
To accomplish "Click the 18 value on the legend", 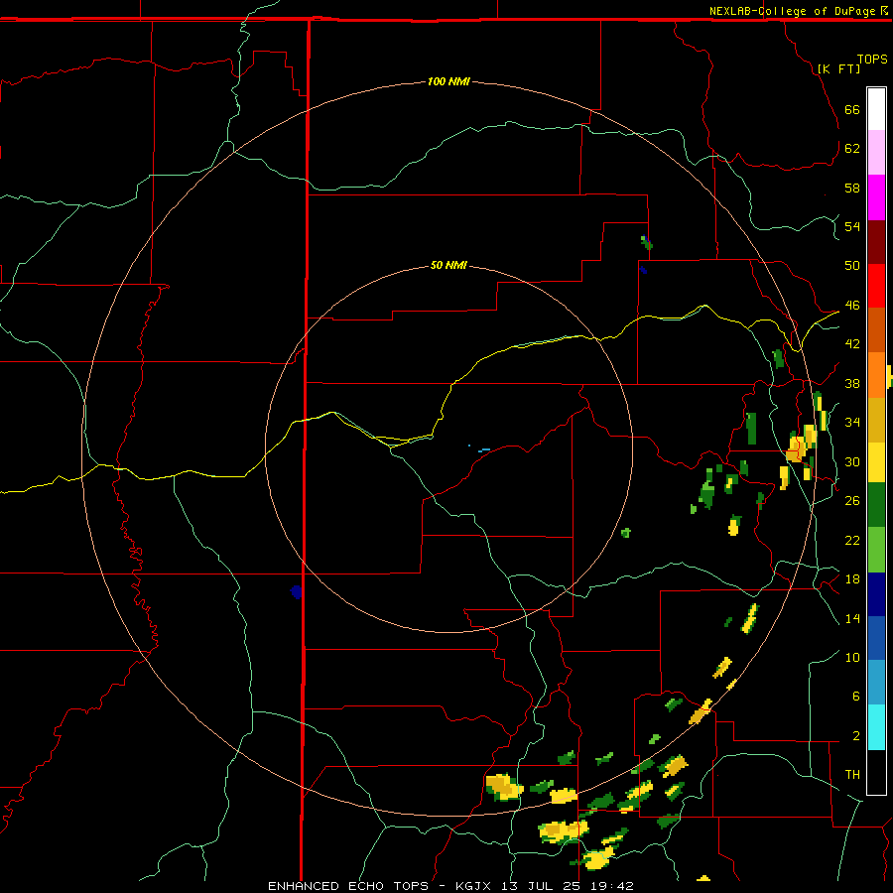I will pyautogui.click(x=852, y=579).
